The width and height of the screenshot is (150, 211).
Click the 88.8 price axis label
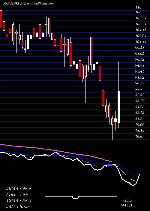[139, 89]
